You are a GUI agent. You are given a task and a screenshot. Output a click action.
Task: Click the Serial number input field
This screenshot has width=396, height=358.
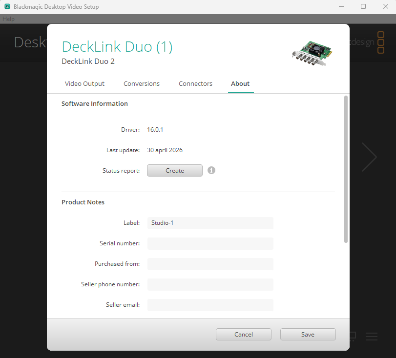[210, 243]
